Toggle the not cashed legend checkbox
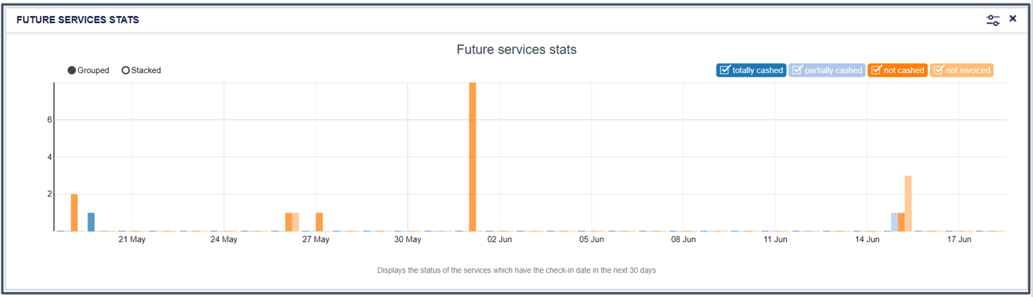1033x297 pixels. [876, 70]
